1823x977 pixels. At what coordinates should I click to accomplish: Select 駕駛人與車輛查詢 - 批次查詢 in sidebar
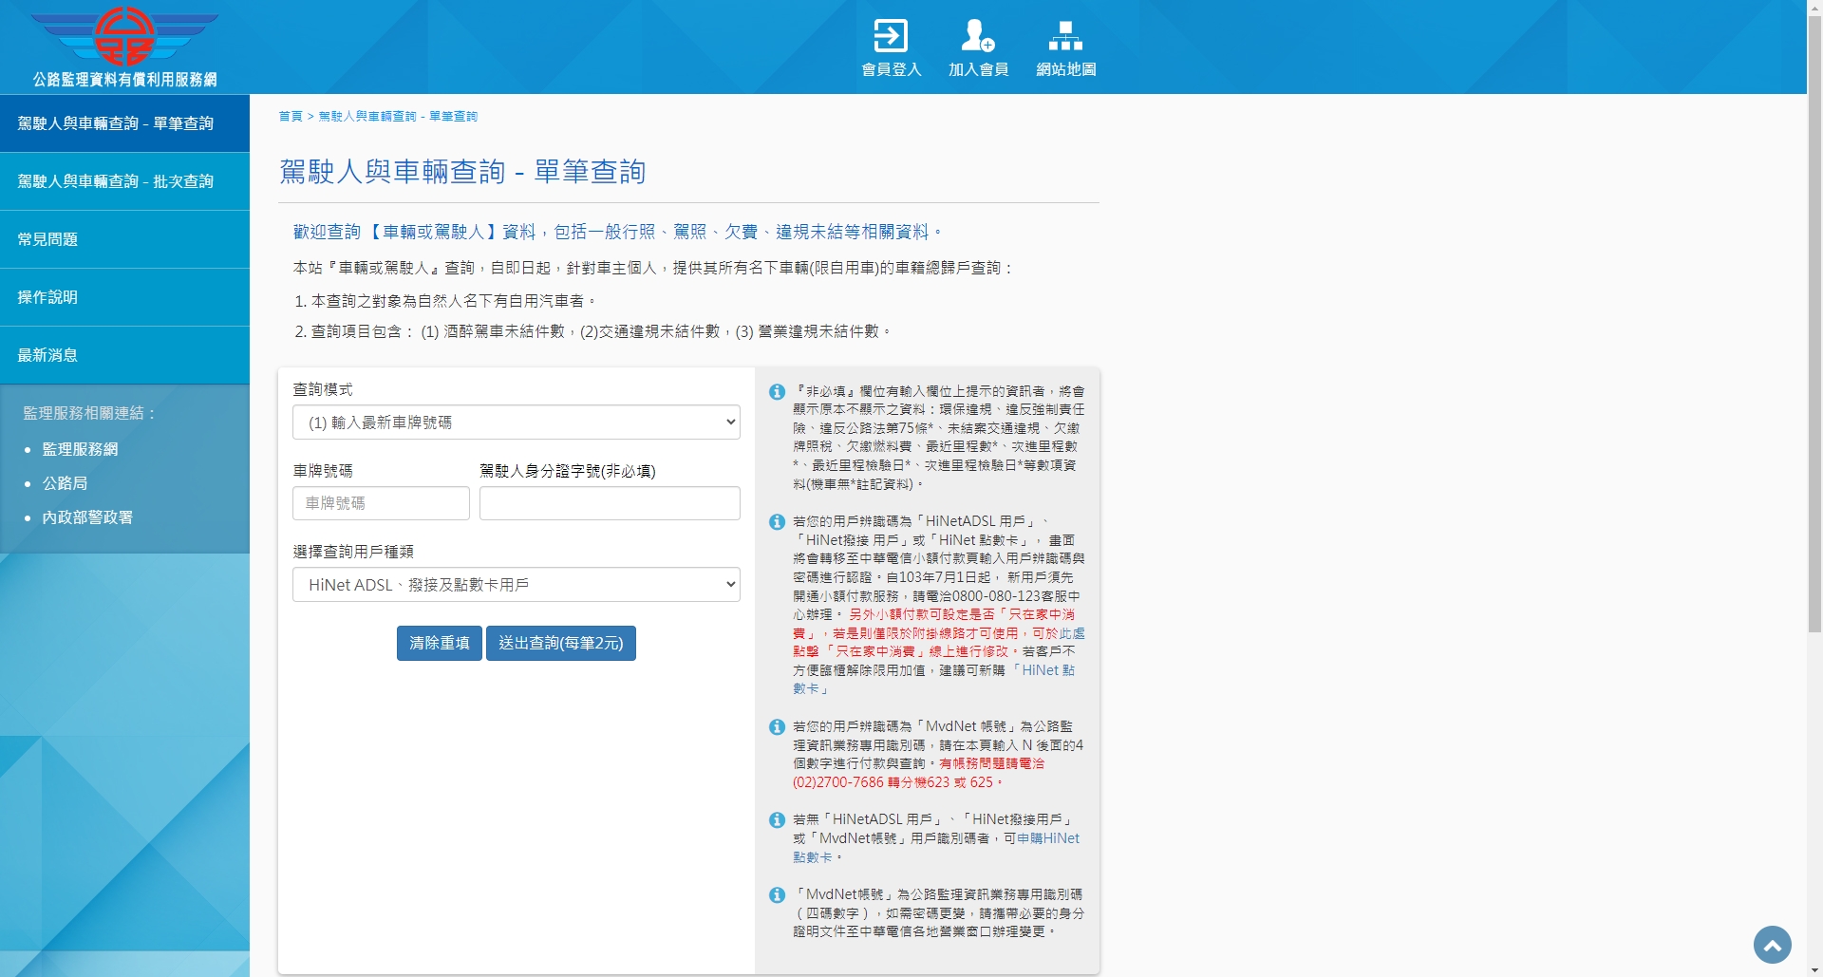tap(124, 181)
